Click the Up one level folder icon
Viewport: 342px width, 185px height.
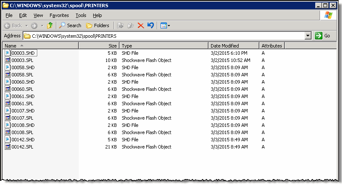[x=50, y=25]
